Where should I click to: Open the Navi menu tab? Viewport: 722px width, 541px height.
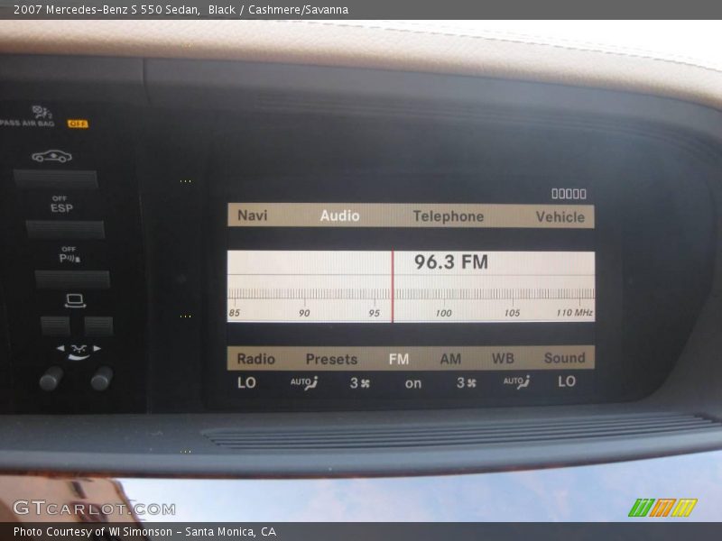click(253, 215)
